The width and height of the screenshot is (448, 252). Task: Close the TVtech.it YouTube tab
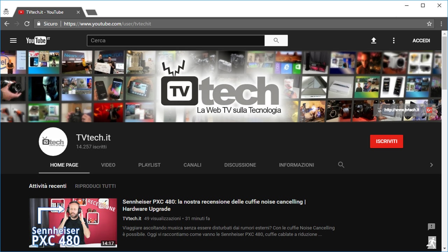coord(78,12)
